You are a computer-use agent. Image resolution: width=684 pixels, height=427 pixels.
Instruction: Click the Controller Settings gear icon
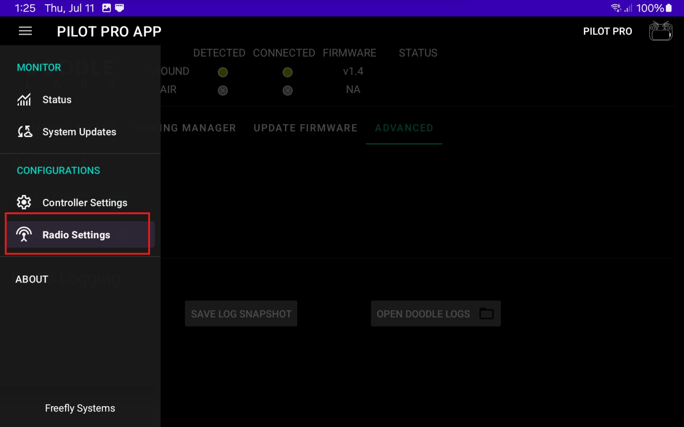coord(24,202)
